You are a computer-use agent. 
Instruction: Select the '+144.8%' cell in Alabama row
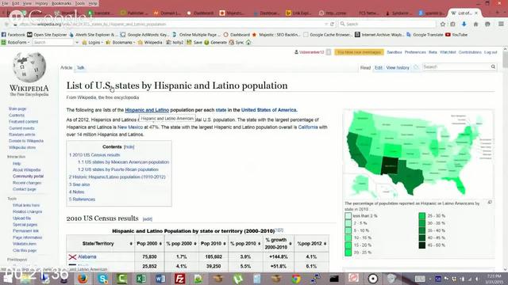[x=279, y=256]
